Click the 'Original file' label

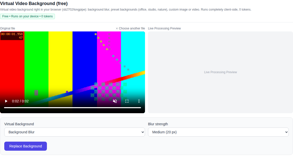(8, 28)
